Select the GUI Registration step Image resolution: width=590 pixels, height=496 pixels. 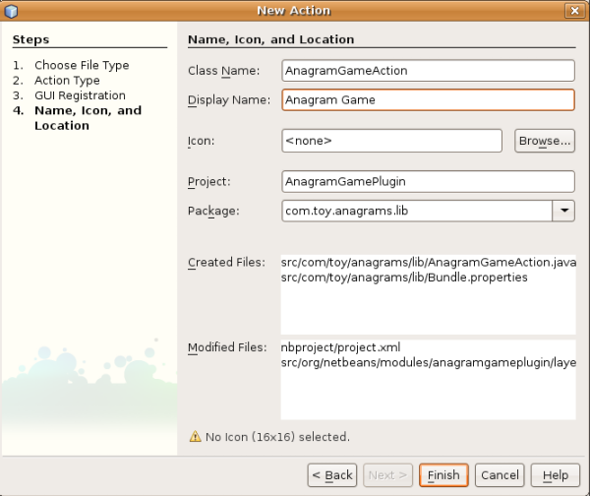pos(80,95)
